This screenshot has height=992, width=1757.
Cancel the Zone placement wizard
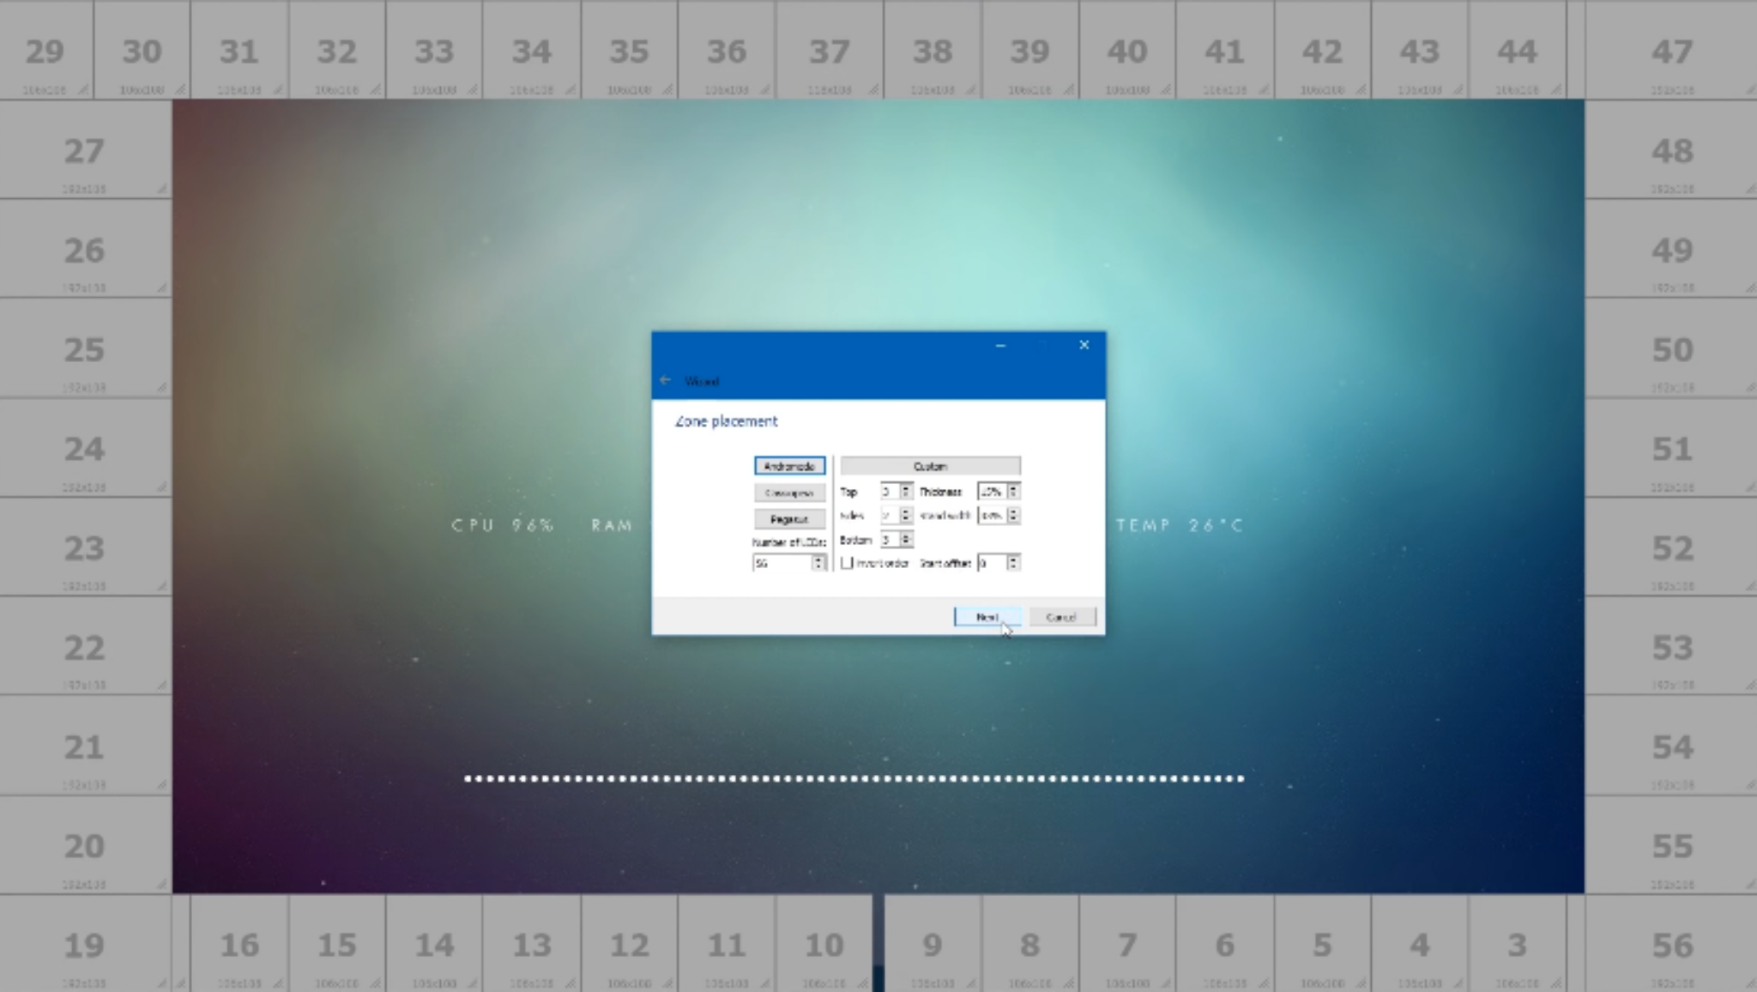click(x=1061, y=617)
